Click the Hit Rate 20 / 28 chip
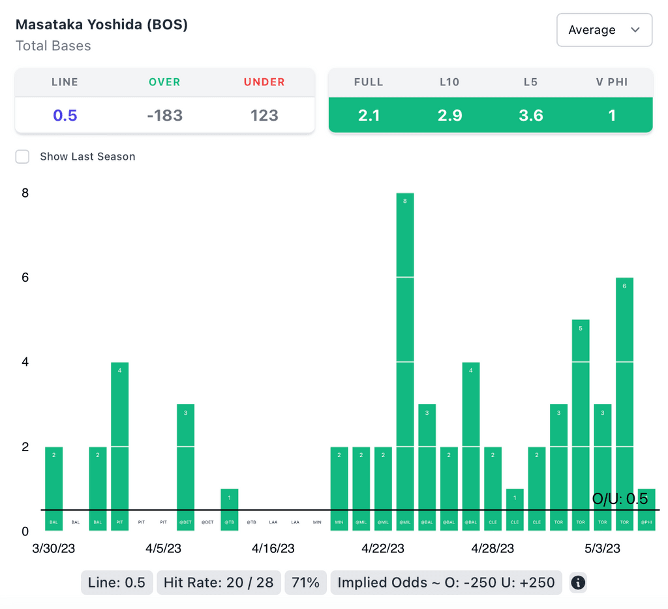Image resolution: width=668 pixels, height=609 pixels. point(219,582)
